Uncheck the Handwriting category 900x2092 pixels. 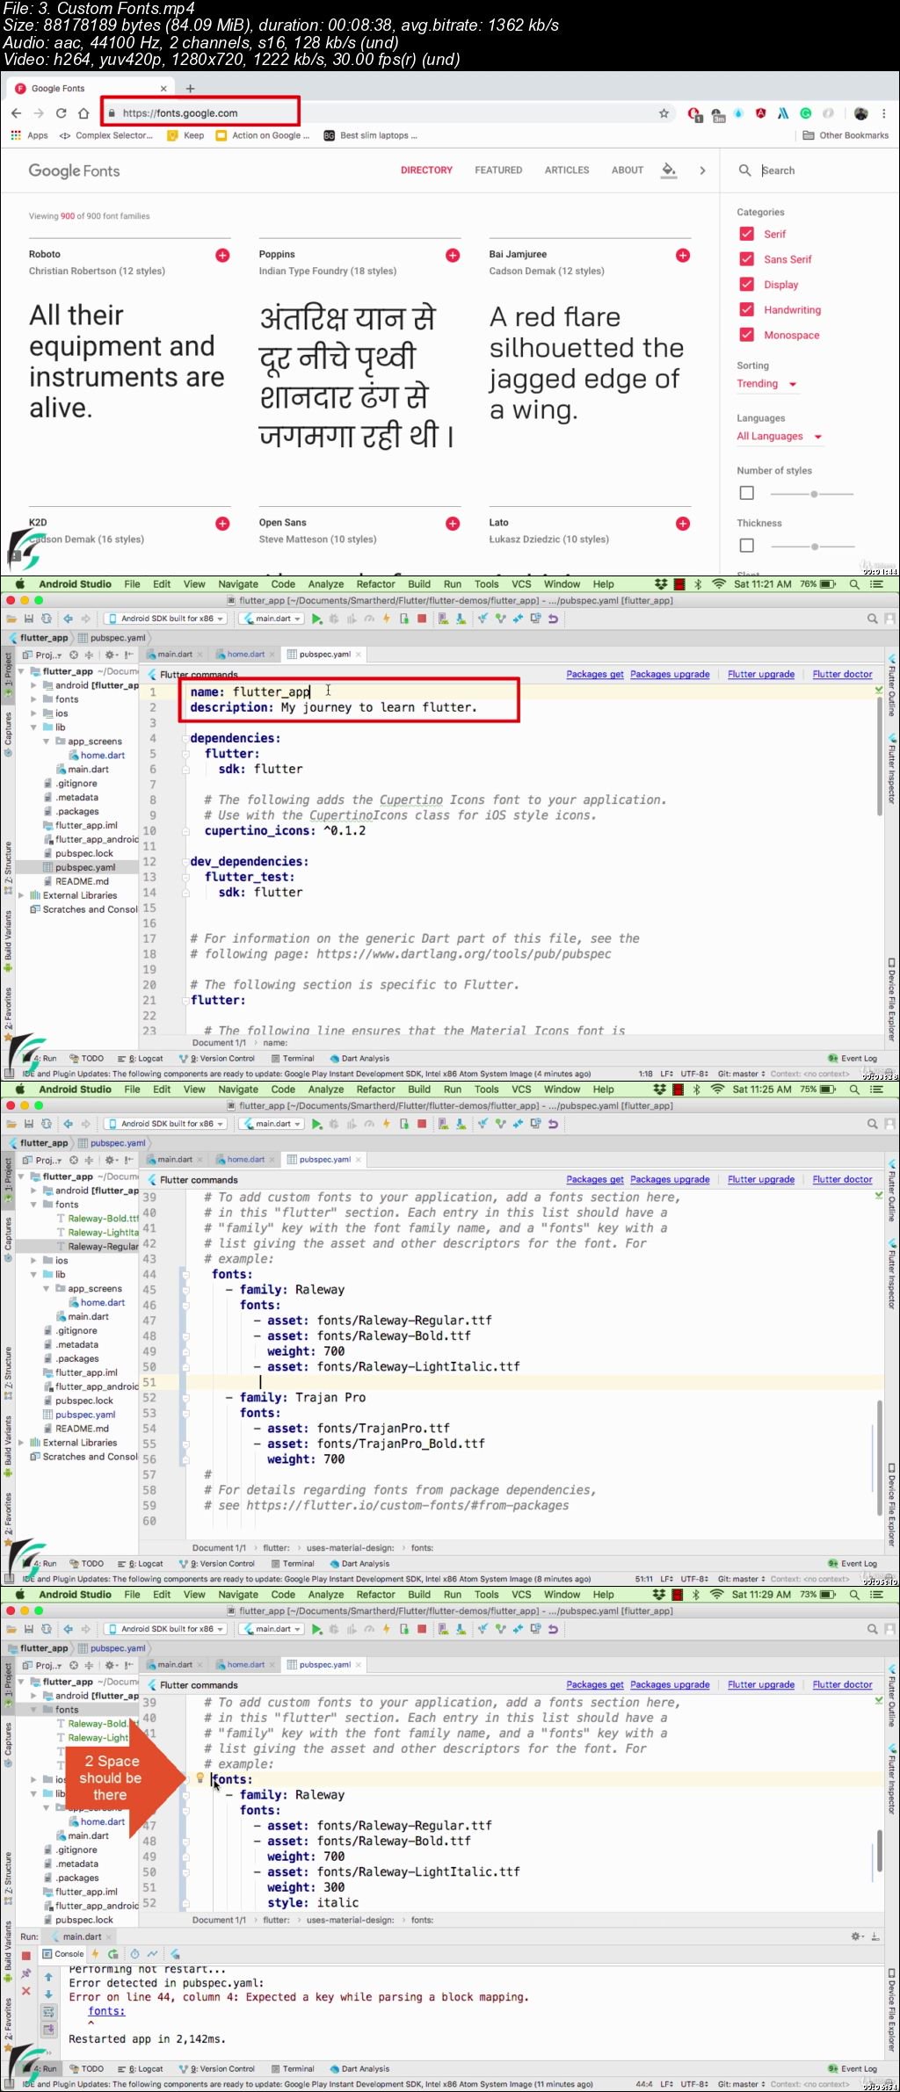point(746,309)
